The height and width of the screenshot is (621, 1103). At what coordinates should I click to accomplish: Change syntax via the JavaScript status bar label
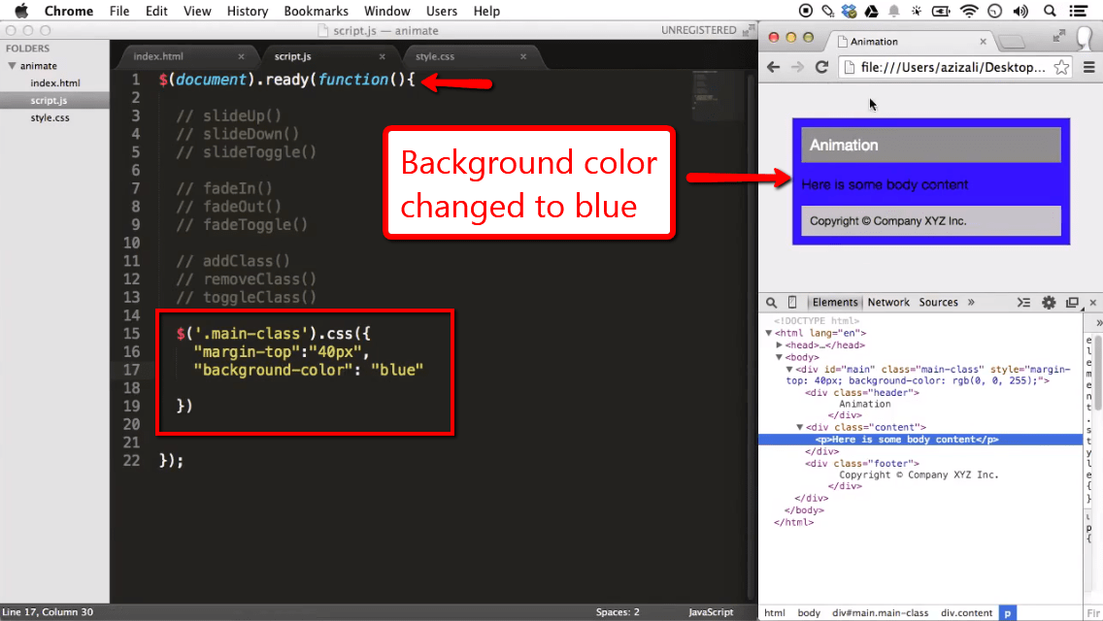tap(710, 611)
